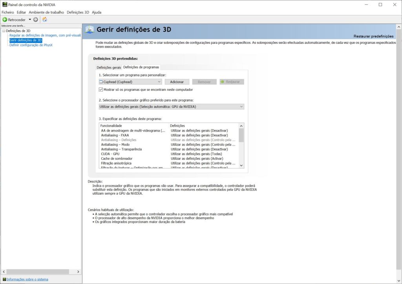Select the 'Antialiasing – Modo' feature row
The height and width of the screenshot is (284, 402).
click(x=169, y=145)
